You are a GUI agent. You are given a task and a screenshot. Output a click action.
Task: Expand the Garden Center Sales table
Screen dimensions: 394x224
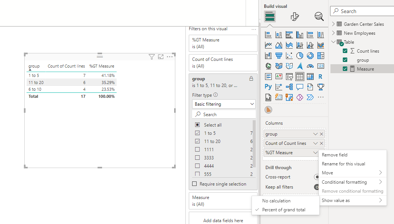333,24
